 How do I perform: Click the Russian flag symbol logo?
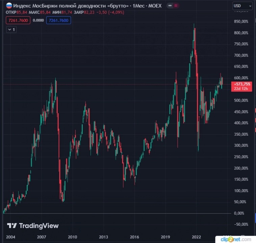tap(9, 6)
